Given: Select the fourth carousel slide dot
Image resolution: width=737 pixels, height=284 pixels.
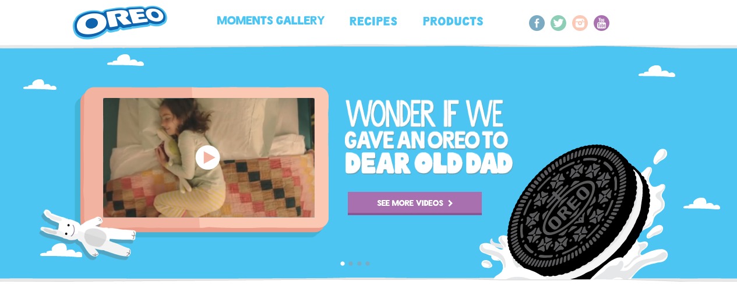Looking at the screenshot, I should pyautogui.click(x=368, y=264).
